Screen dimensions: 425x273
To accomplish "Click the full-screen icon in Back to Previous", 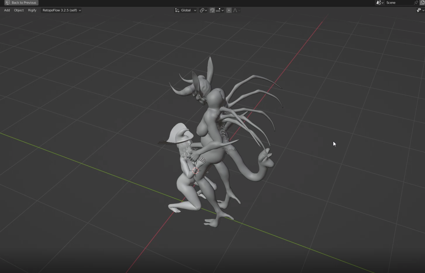I will (7, 3).
